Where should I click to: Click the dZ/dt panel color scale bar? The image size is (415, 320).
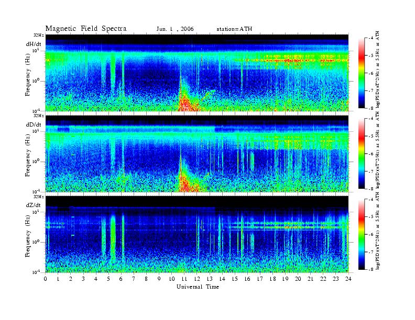(362, 234)
